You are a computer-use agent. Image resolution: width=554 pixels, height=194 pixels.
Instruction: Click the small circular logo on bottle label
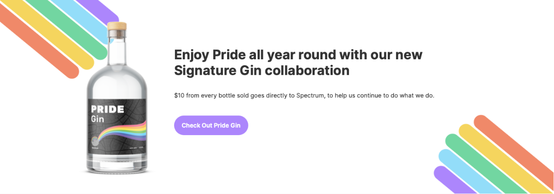94,140
